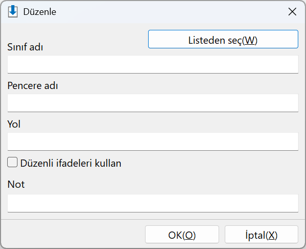Confirm with the OK(O) button

(x=182, y=235)
